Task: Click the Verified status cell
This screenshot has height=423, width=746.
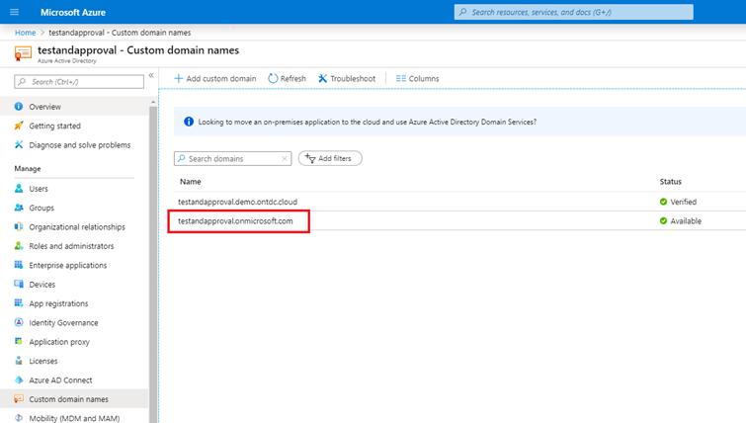Action: coord(678,202)
